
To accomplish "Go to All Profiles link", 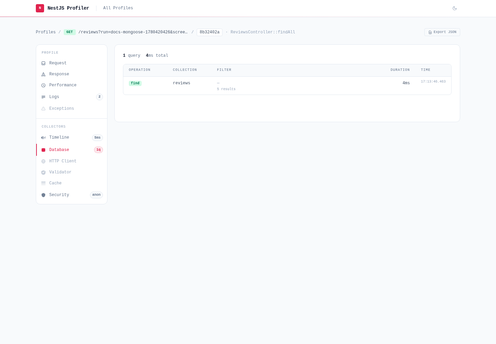I will point(118,8).
